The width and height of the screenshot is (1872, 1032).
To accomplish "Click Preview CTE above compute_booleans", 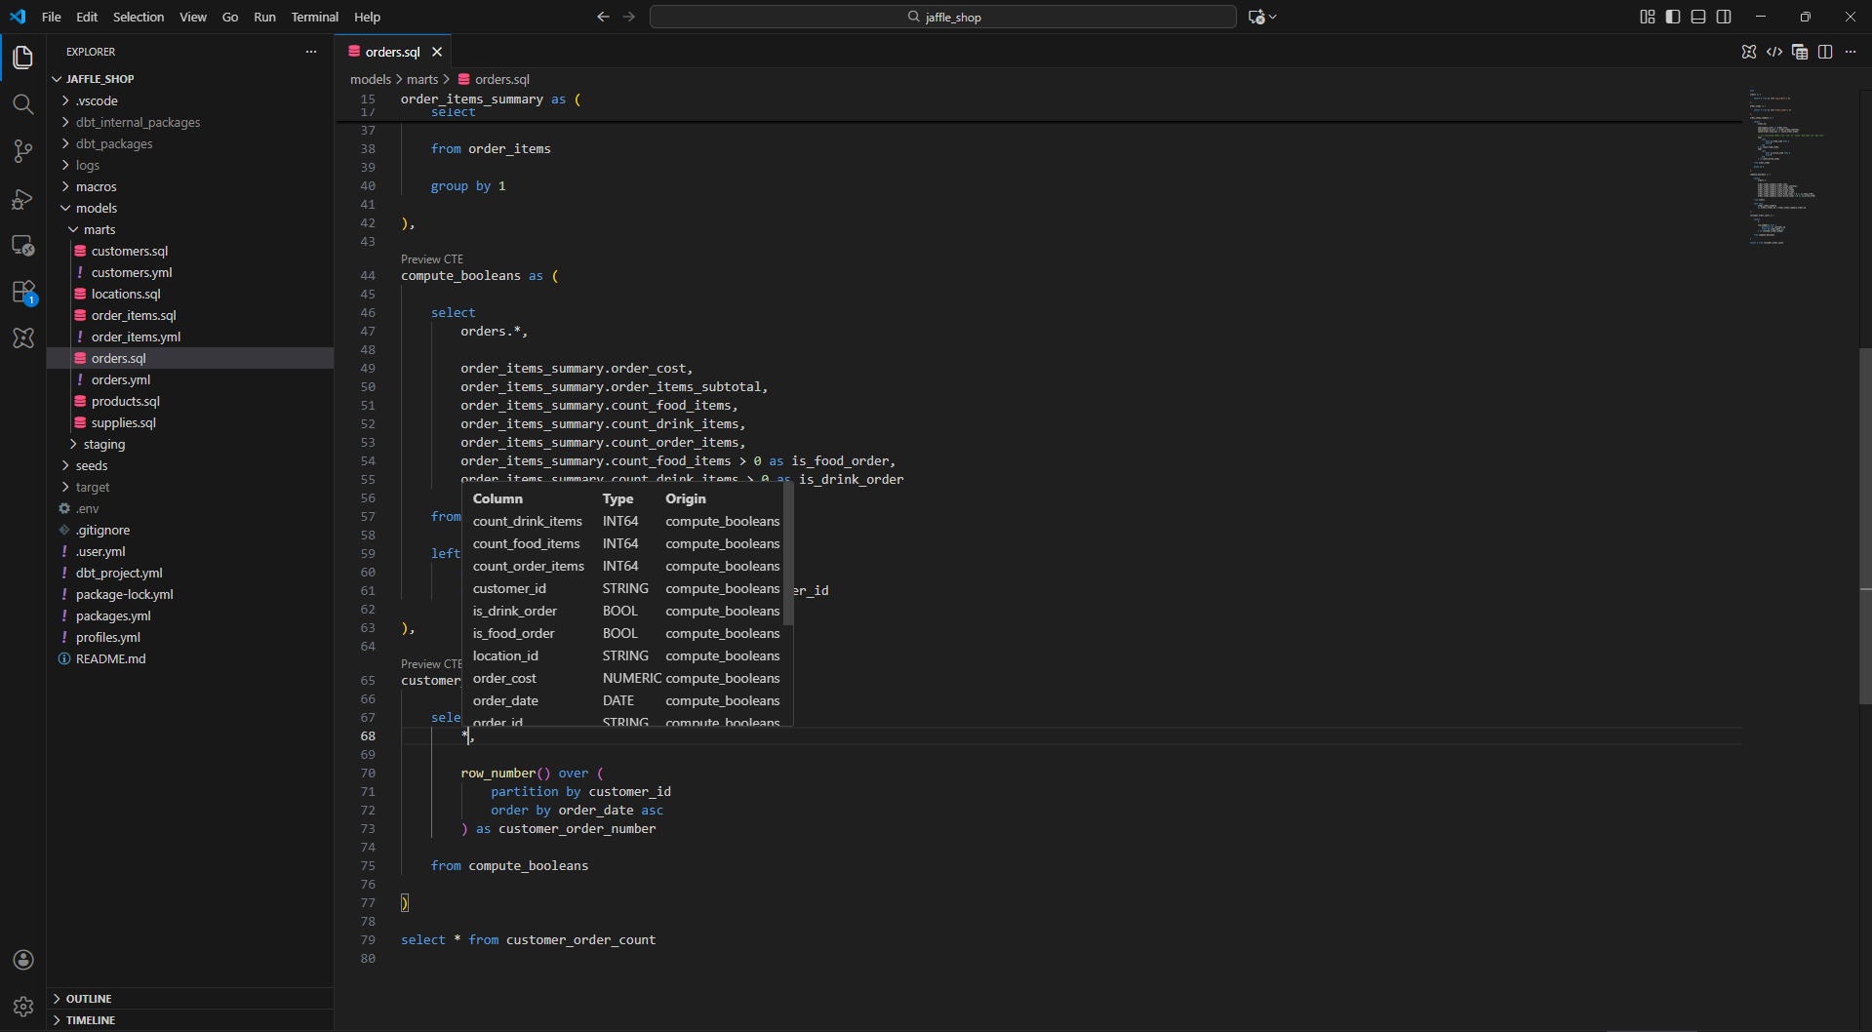I will [432, 259].
